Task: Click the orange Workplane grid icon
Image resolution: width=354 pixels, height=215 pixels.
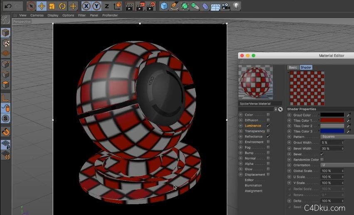Action: pos(5,53)
